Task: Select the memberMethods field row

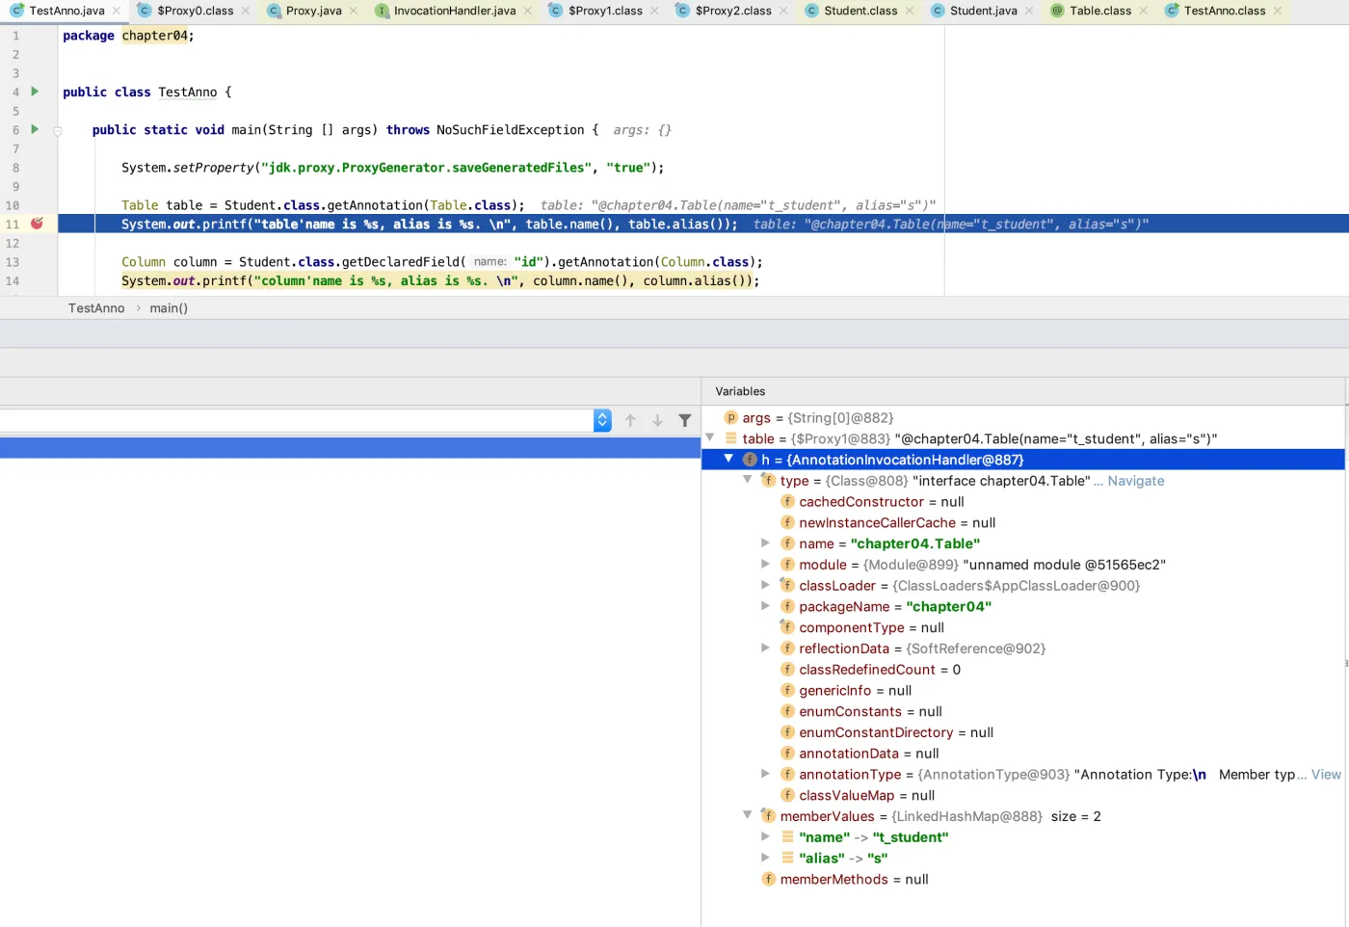Action: (1023, 879)
